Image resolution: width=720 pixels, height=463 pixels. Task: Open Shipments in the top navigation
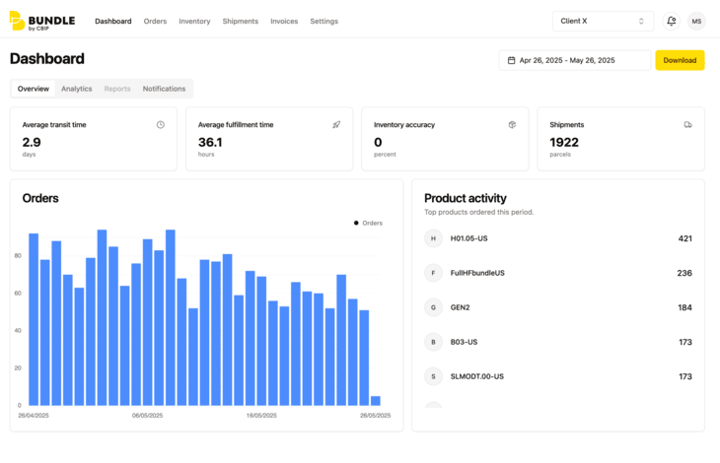pos(241,21)
